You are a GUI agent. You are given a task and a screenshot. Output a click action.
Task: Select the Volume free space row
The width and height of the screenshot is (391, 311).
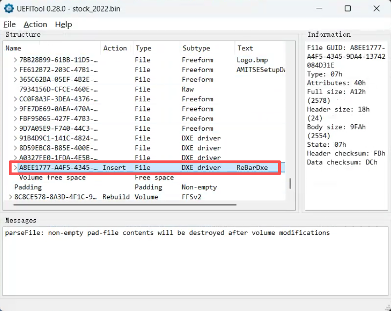coord(145,178)
